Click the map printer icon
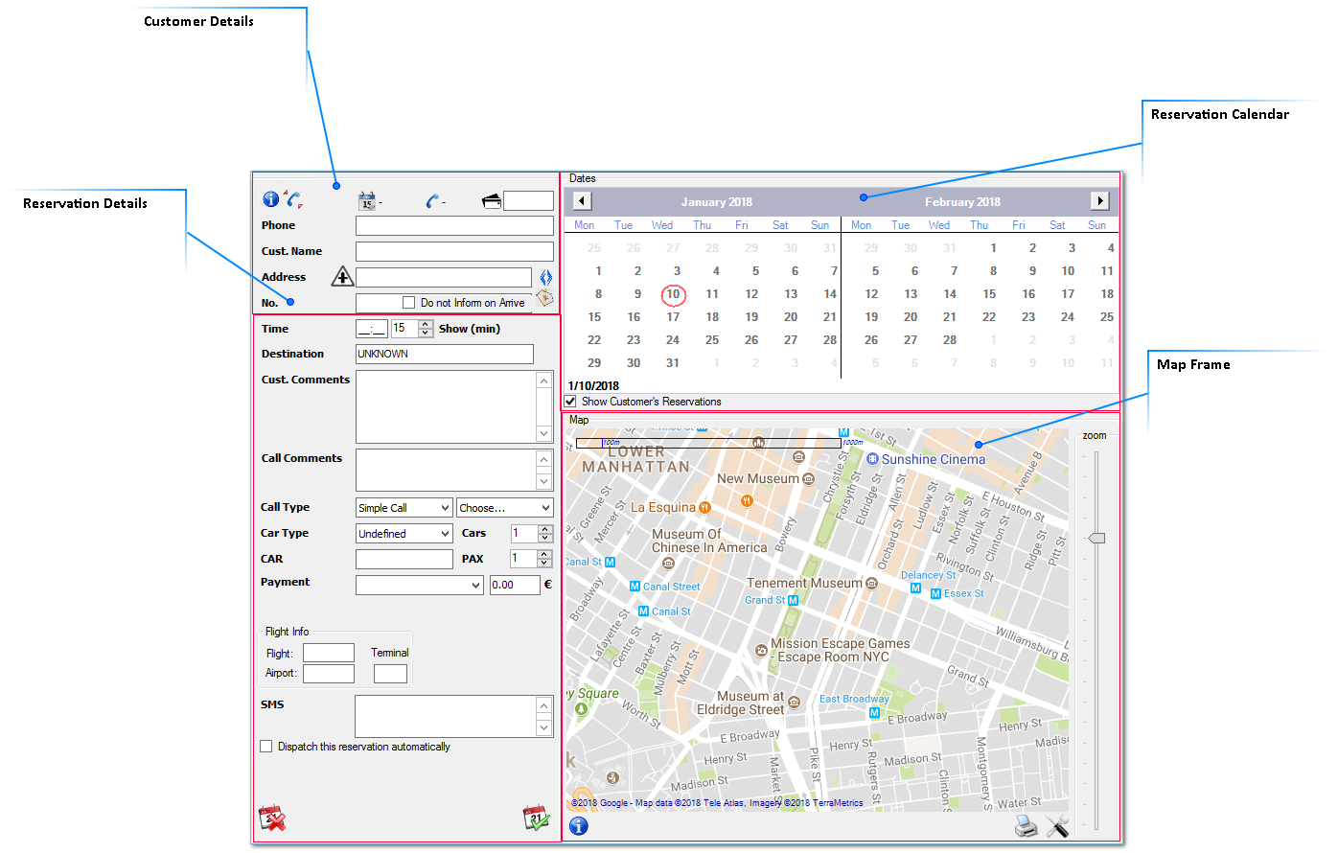This screenshot has width=1338, height=853. pyautogui.click(x=1026, y=826)
